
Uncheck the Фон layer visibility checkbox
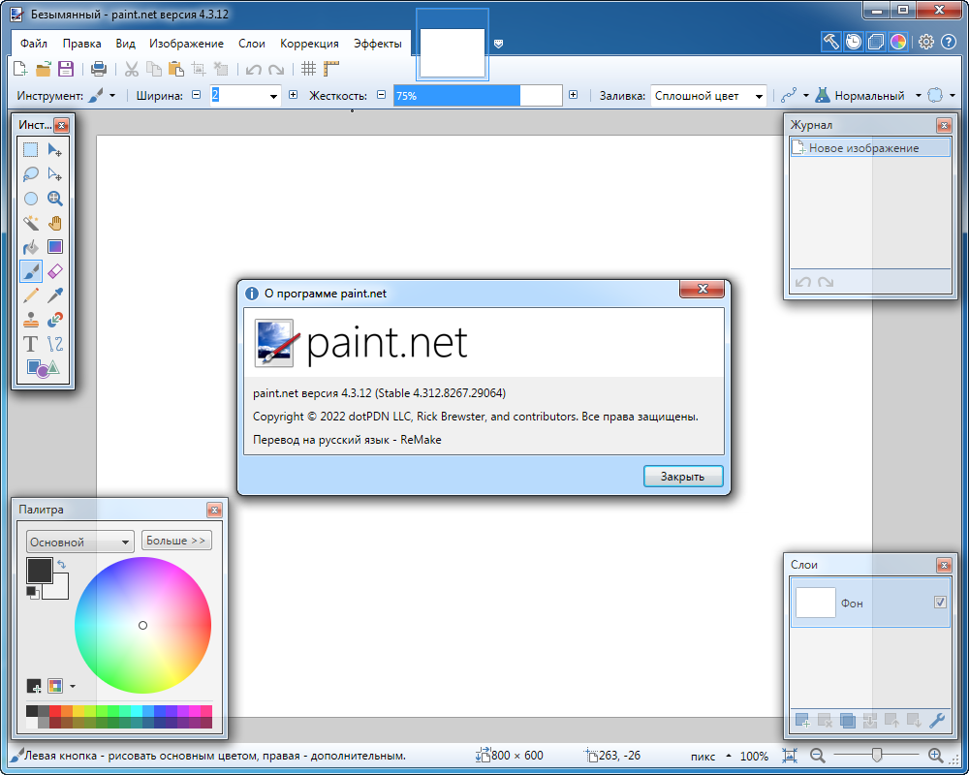[940, 603]
